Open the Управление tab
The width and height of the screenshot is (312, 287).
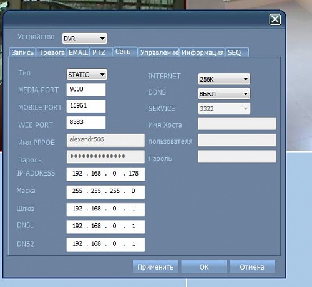click(159, 52)
